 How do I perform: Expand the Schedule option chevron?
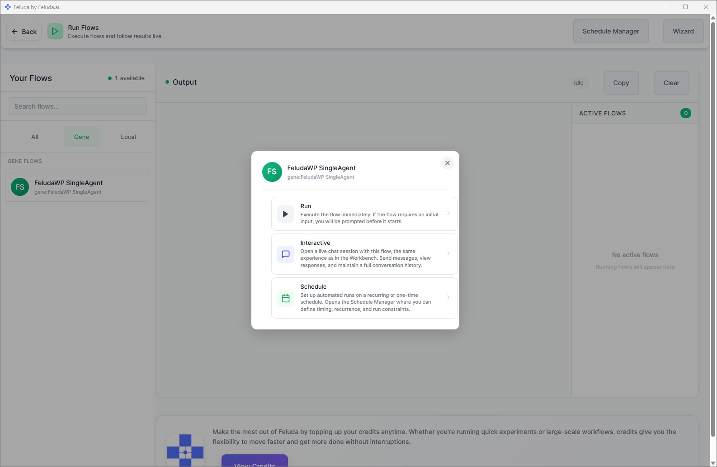click(448, 298)
